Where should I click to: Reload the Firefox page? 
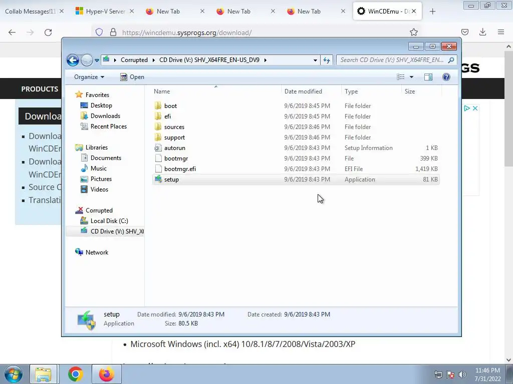click(x=48, y=32)
